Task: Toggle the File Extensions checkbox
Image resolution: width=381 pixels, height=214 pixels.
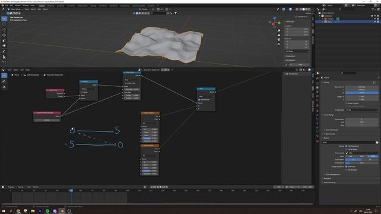Action: tap(346, 146)
